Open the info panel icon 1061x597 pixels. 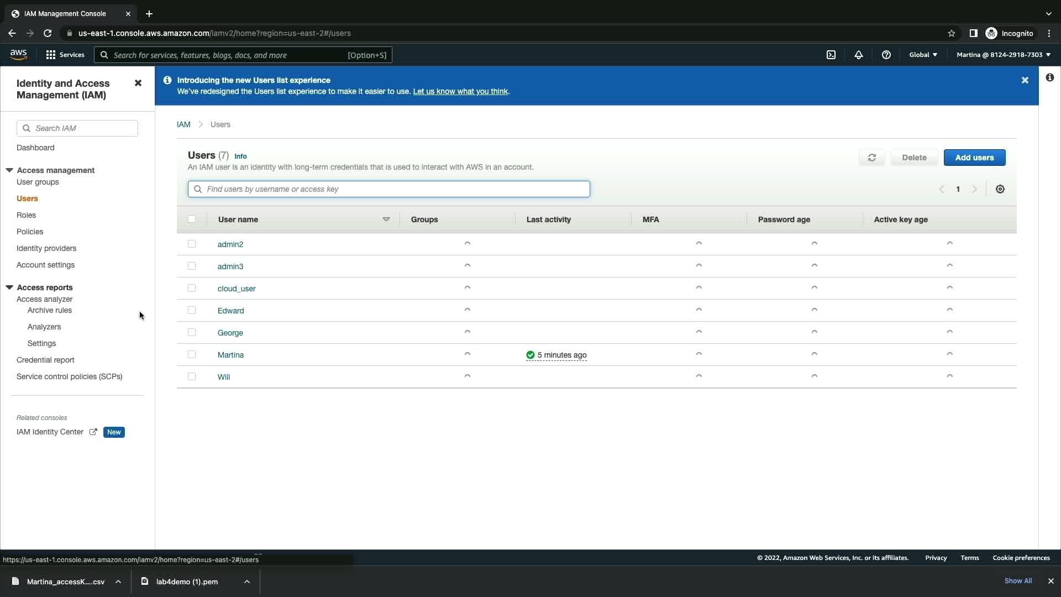pos(1050,78)
